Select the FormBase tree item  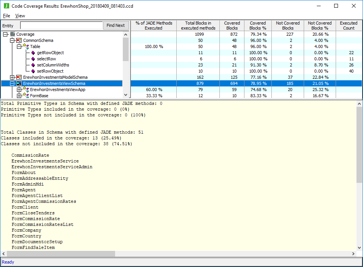39,96
